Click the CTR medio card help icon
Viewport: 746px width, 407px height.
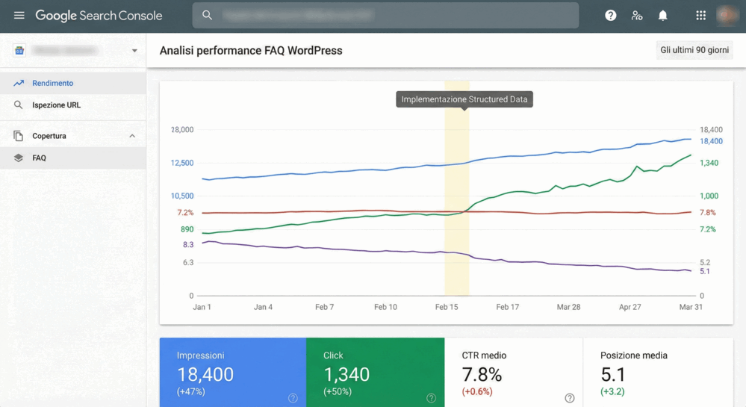tap(570, 398)
